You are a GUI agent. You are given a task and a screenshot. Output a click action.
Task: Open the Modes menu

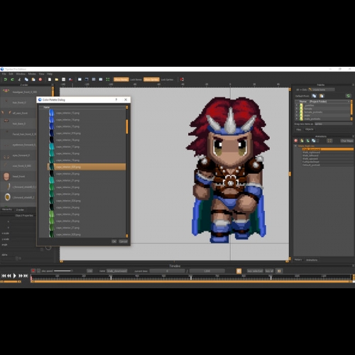coord(32,74)
